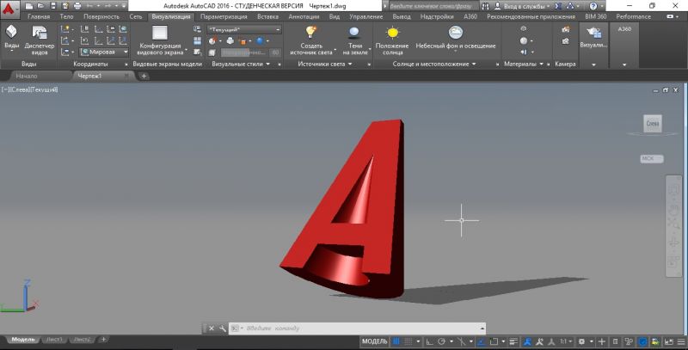The image size is (688, 350).
Task: Switch to the Главная ribbon tab
Action: [38, 16]
